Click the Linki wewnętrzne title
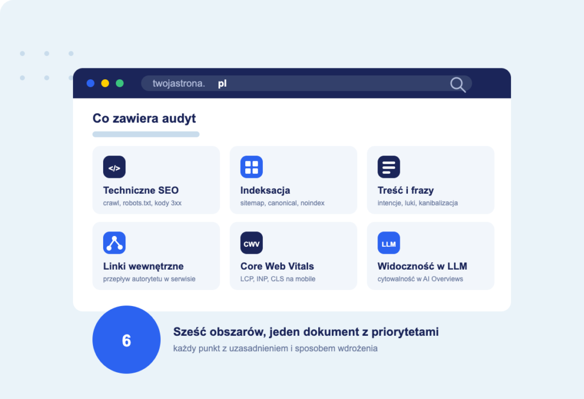This screenshot has height=399, width=584. coord(143,267)
